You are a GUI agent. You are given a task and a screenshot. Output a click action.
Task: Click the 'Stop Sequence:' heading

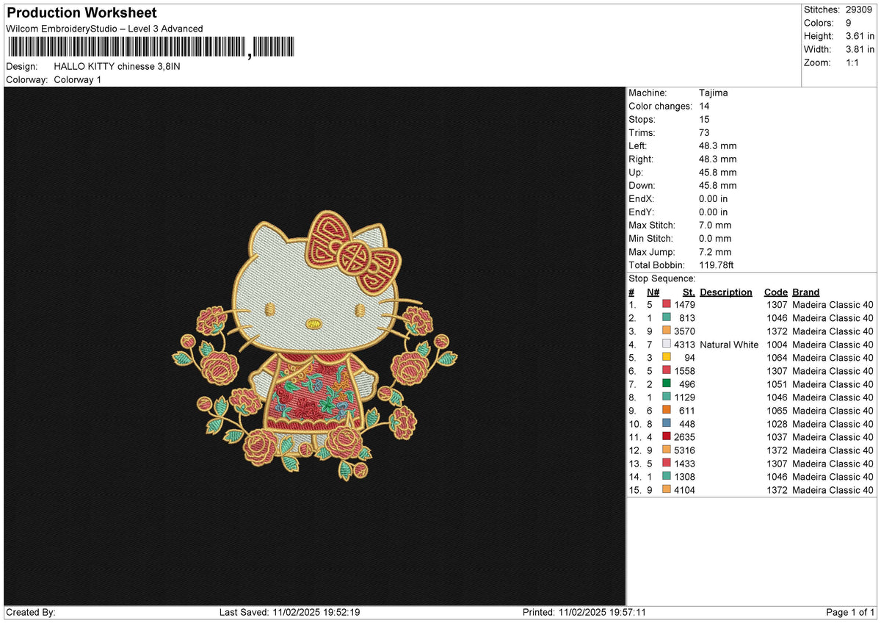point(661,278)
